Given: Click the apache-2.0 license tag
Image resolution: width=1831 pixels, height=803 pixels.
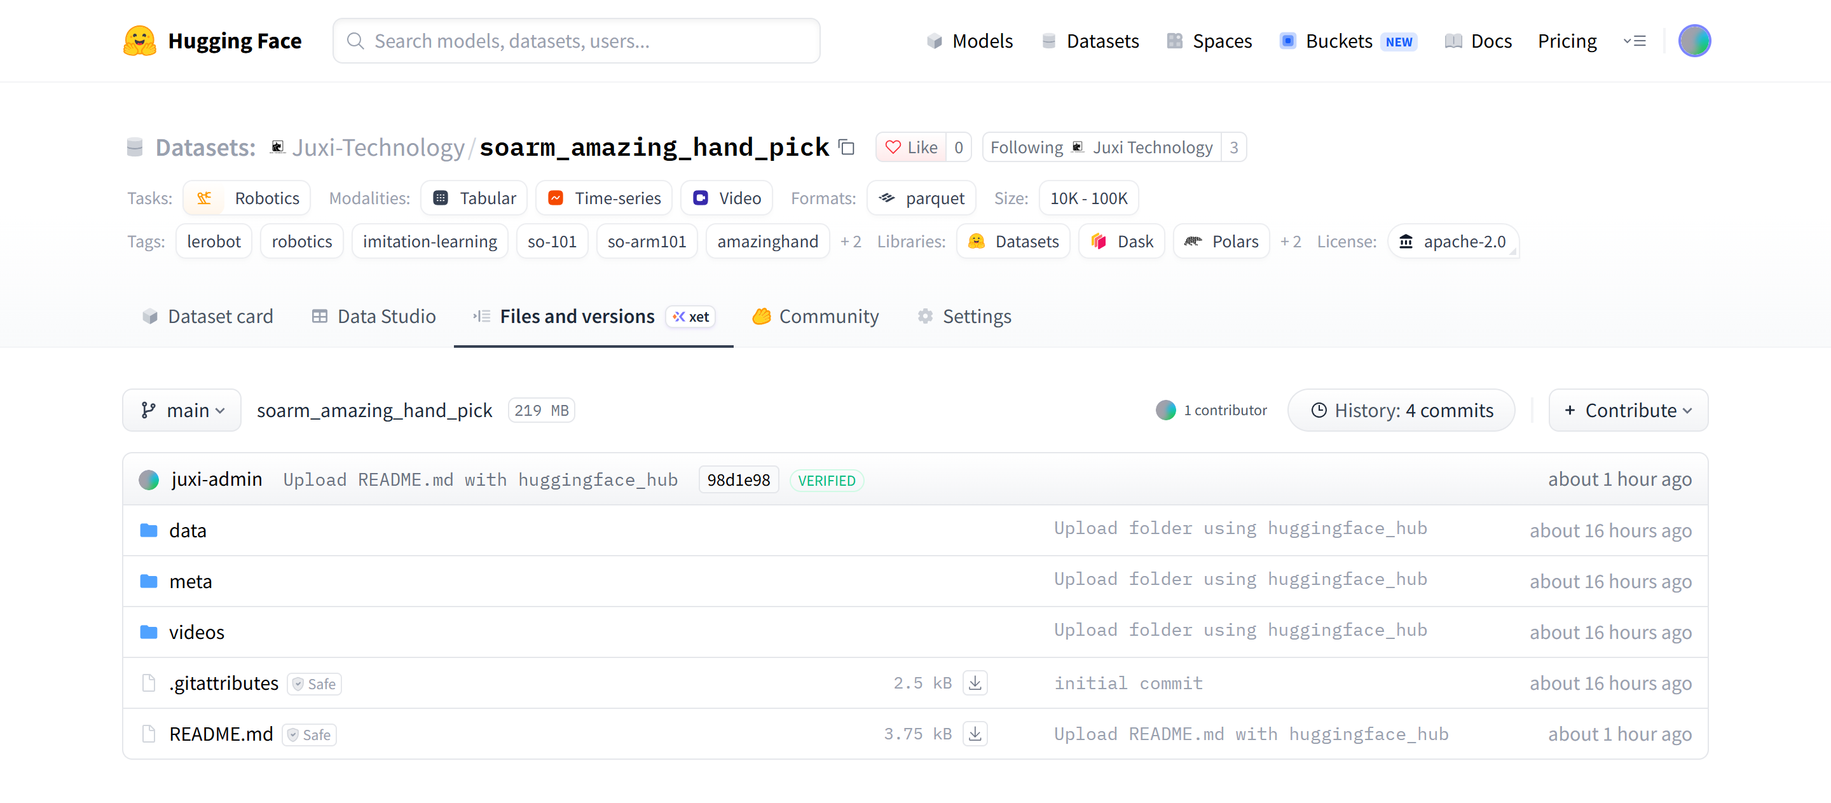Looking at the screenshot, I should (1453, 241).
